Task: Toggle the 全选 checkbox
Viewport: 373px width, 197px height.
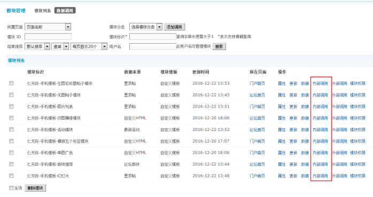Action: pos(11,188)
